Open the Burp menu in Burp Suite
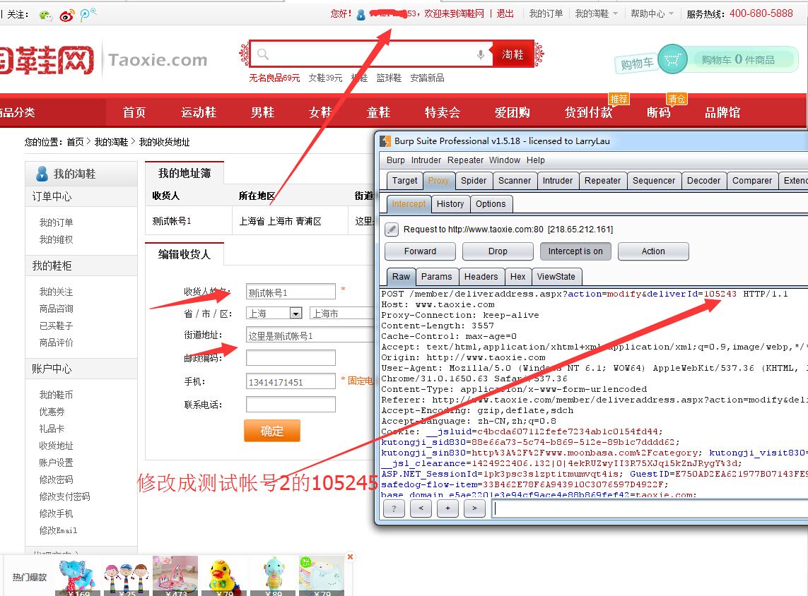808x596 pixels. (395, 160)
